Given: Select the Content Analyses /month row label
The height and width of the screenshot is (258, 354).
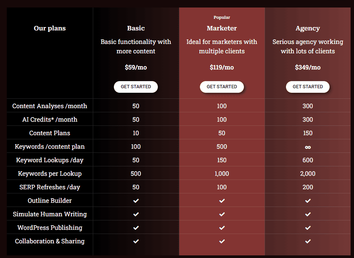Looking at the screenshot, I should coord(50,106).
